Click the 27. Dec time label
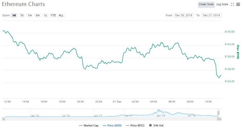Screen dimensions: 243x129 pyautogui.click(x=117, y=102)
